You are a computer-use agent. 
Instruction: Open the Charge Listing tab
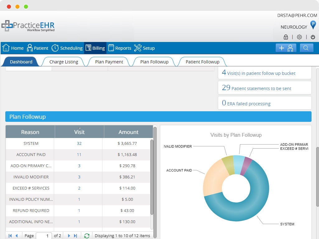pos(64,62)
